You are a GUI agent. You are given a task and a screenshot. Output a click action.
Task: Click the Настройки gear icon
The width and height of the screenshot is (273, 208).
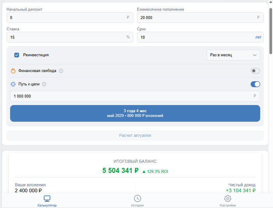(x=227, y=199)
